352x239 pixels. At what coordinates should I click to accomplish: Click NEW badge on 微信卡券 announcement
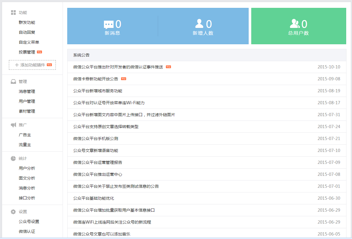[x=123, y=79]
